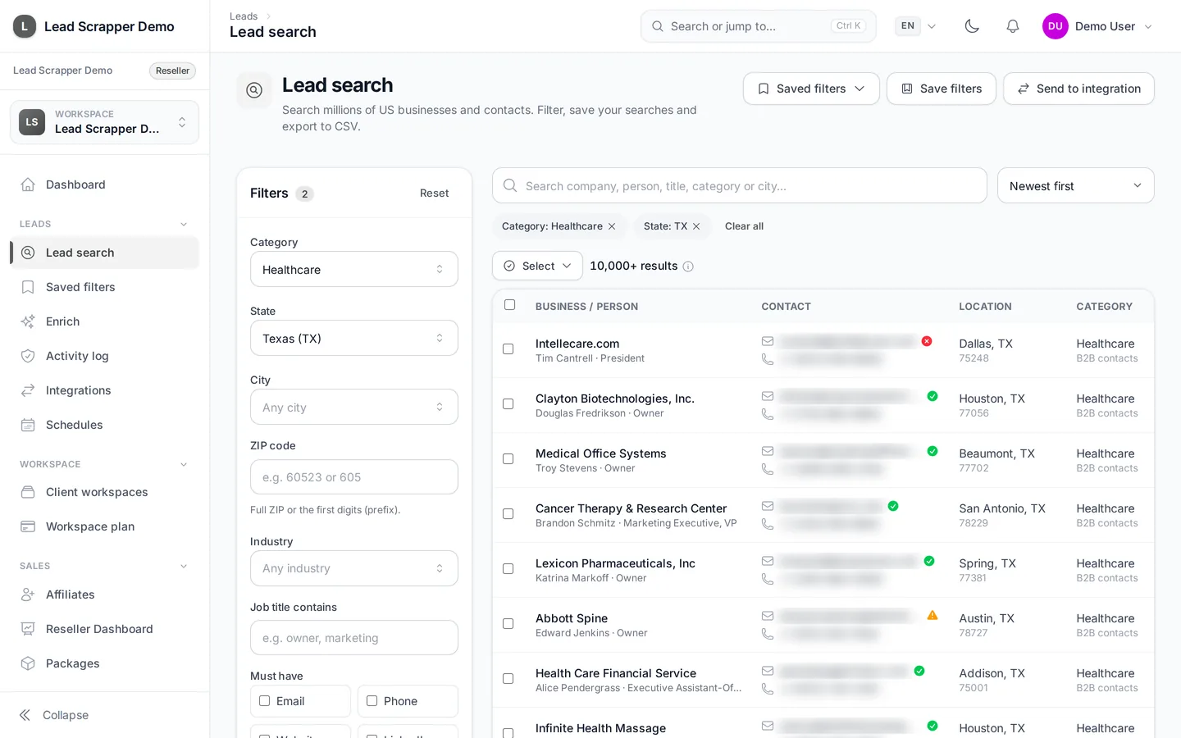Focus the ZIP code input field
This screenshot has width=1181, height=738.
pyautogui.click(x=354, y=476)
